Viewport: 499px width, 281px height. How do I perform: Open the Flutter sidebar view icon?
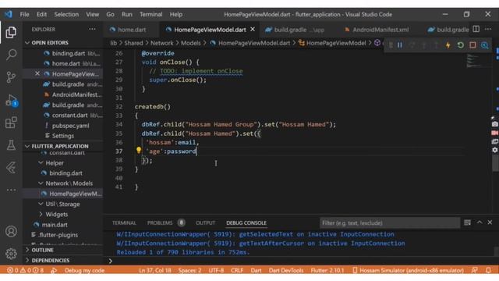11,168
